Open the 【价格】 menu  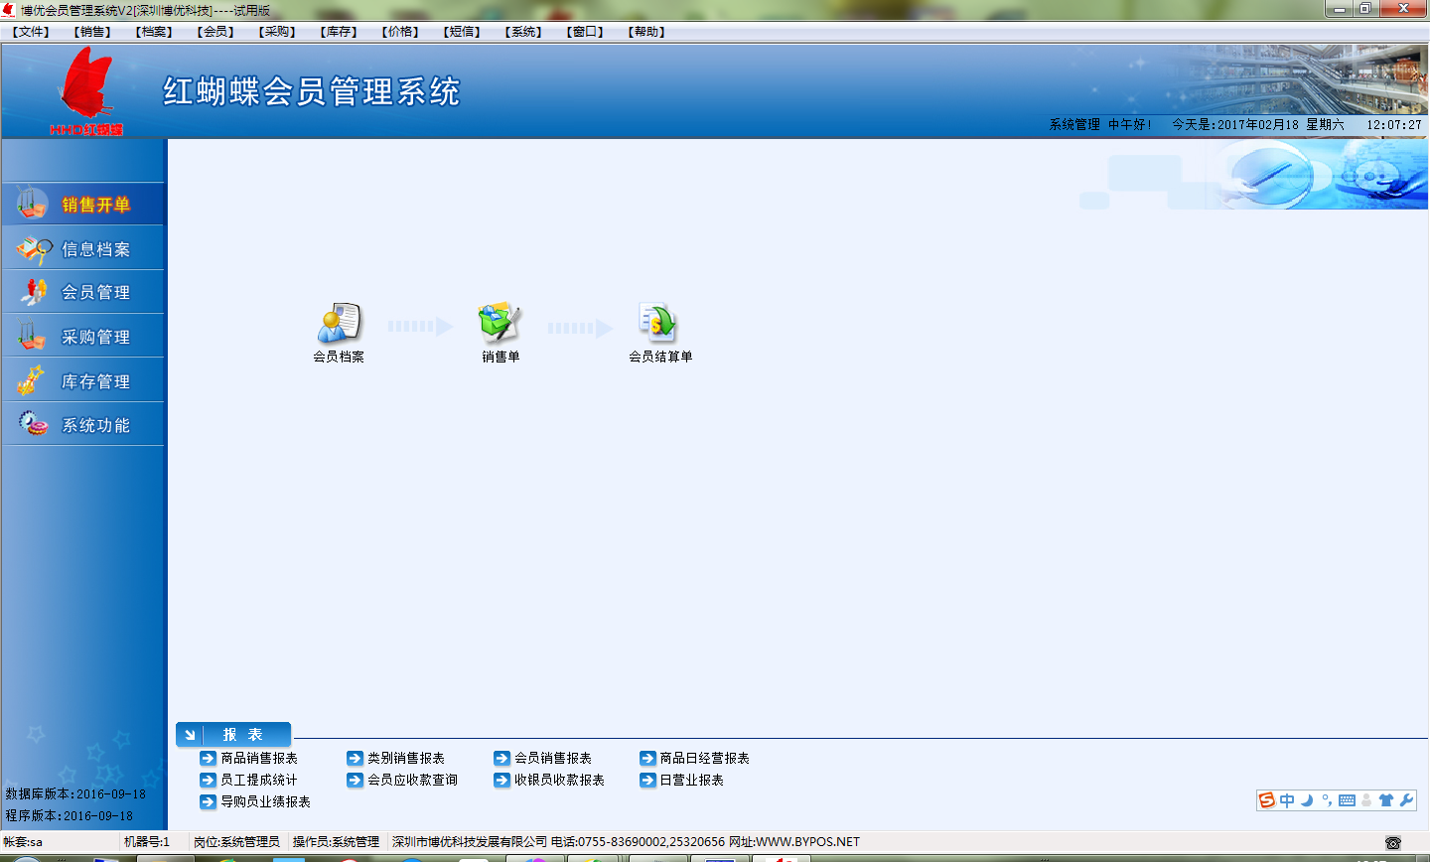(x=400, y=32)
